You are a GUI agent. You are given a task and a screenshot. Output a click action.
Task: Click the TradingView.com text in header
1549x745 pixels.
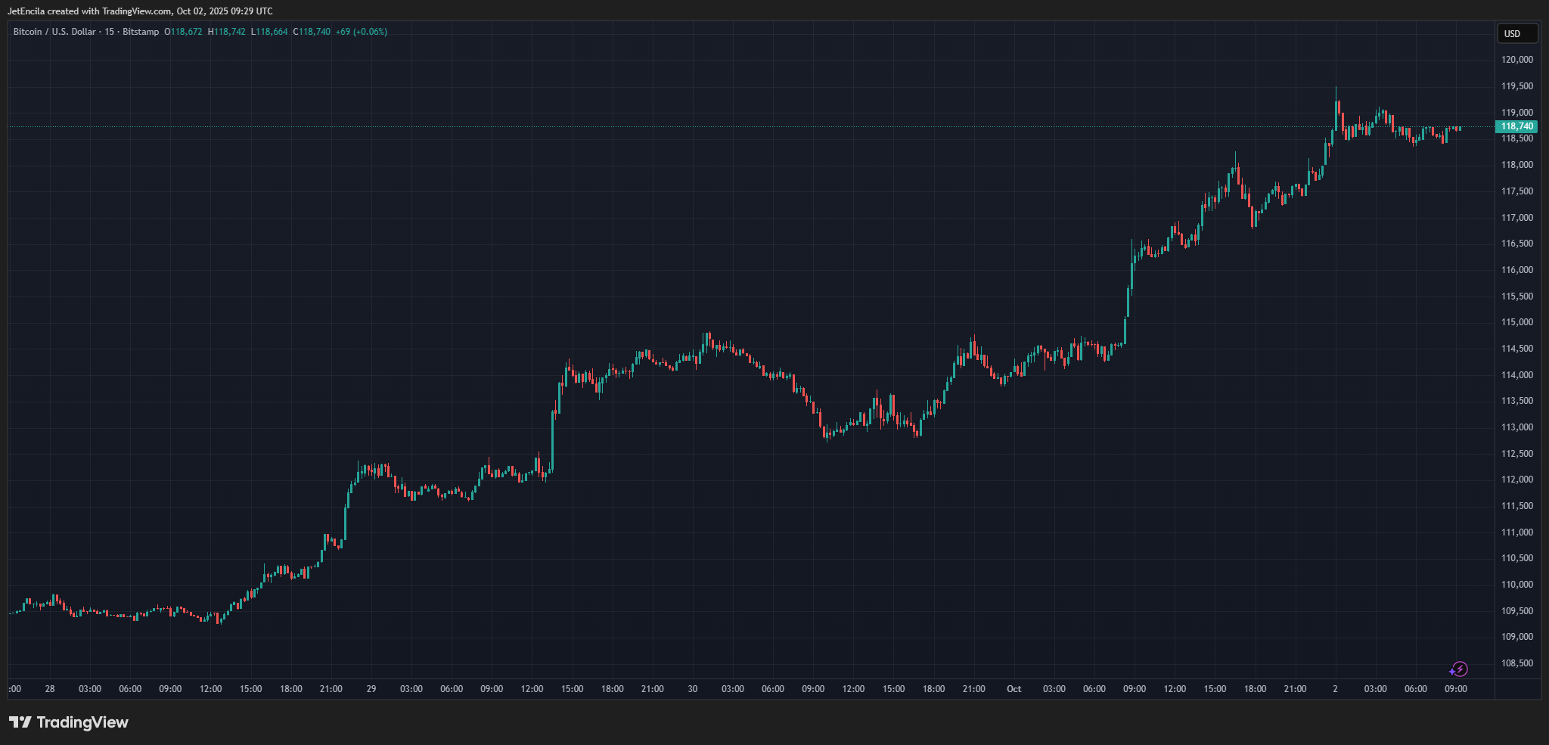(137, 11)
